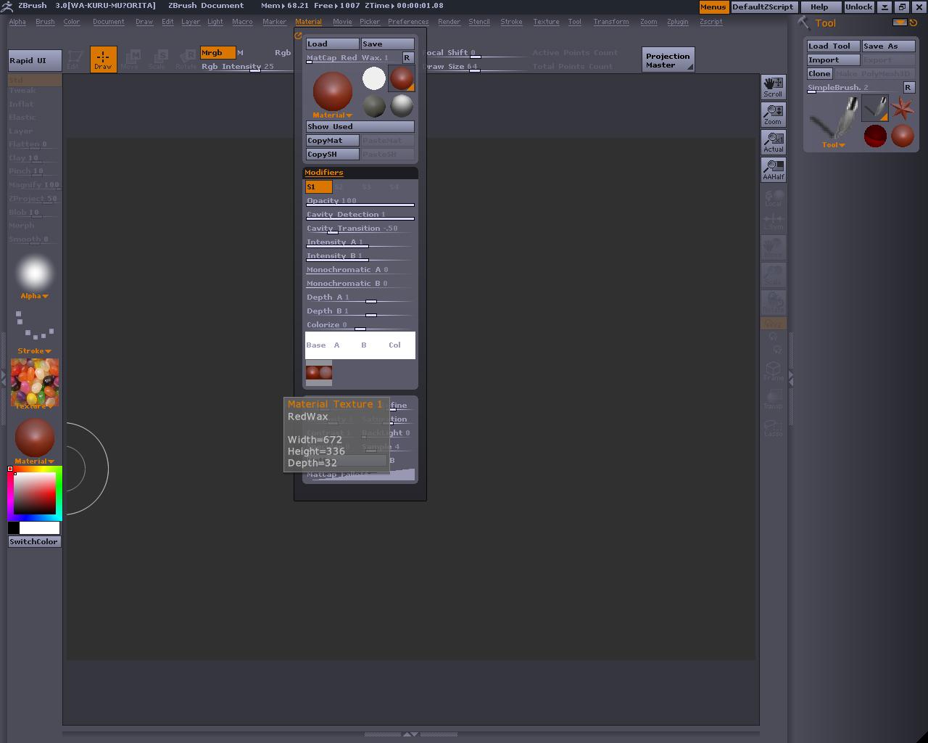Image resolution: width=928 pixels, height=743 pixels.
Task: Click the Zoom canvas icon
Action: tap(773, 115)
